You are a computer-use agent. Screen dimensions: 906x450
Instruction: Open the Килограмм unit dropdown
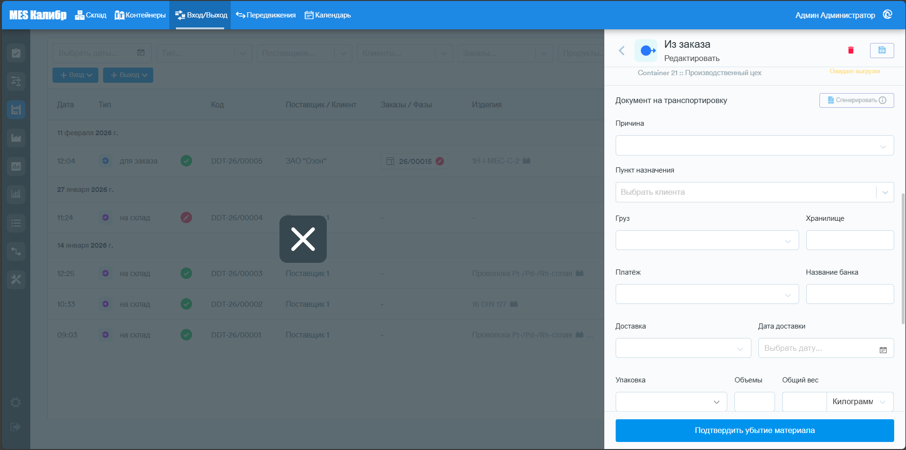pyautogui.click(x=860, y=401)
